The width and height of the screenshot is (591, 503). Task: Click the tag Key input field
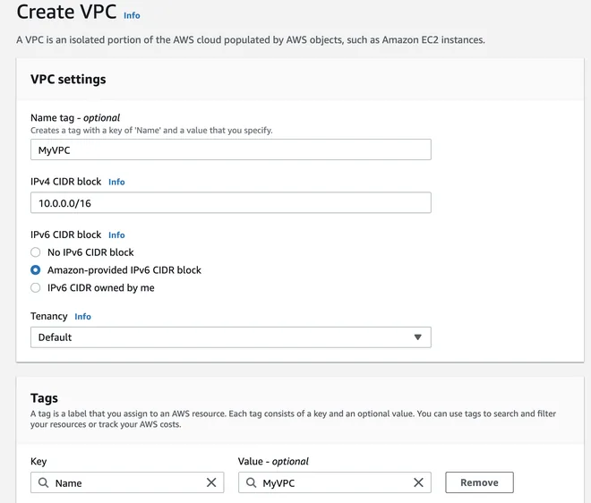click(x=127, y=482)
